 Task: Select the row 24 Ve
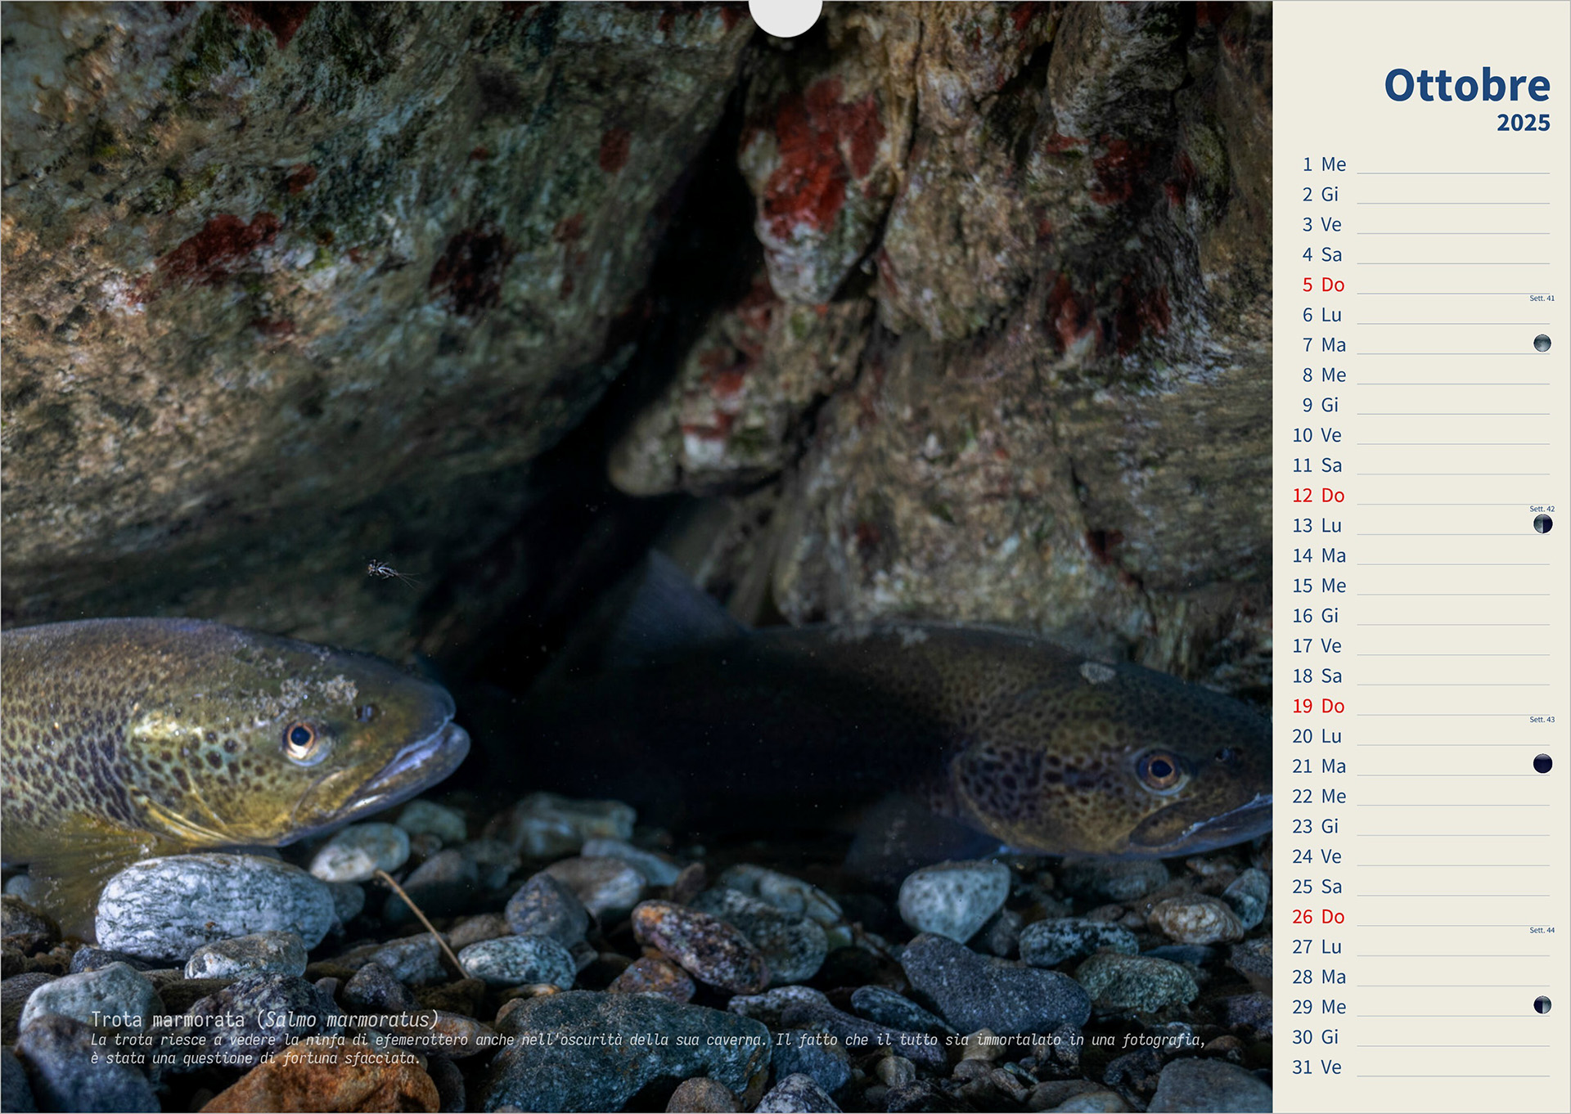pos(1421,856)
